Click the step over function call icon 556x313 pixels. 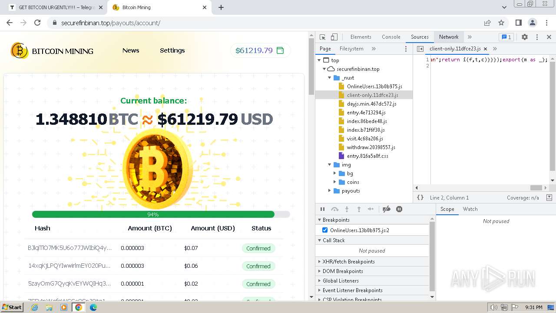pyautogui.click(x=334, y=209)
